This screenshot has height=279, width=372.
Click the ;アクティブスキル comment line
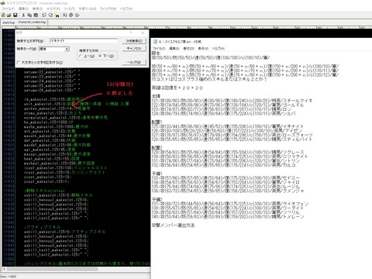42,227
